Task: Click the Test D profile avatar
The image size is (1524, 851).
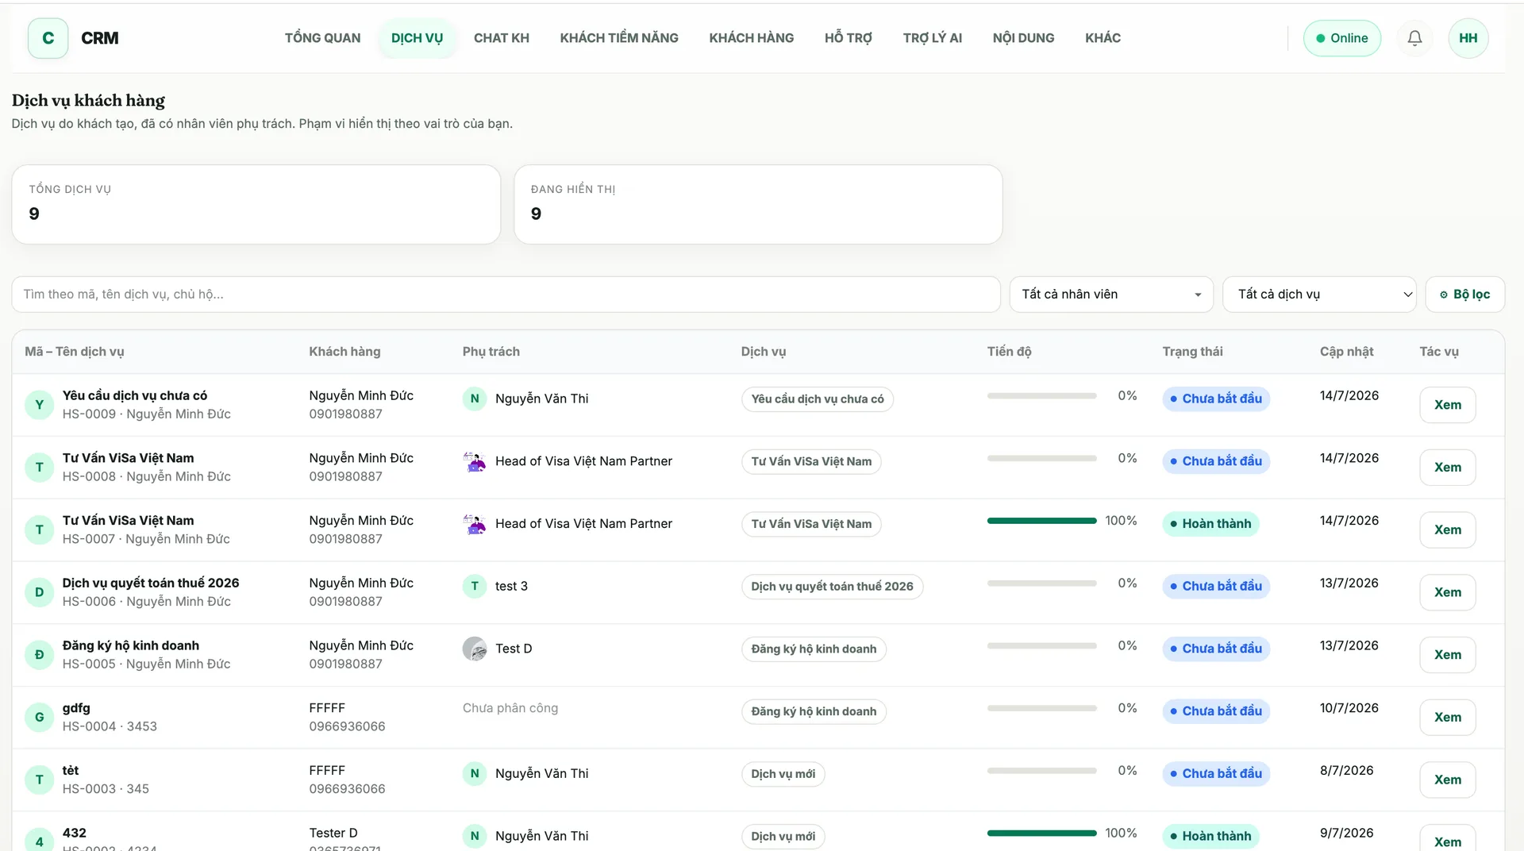Action: tap(475, 649)
